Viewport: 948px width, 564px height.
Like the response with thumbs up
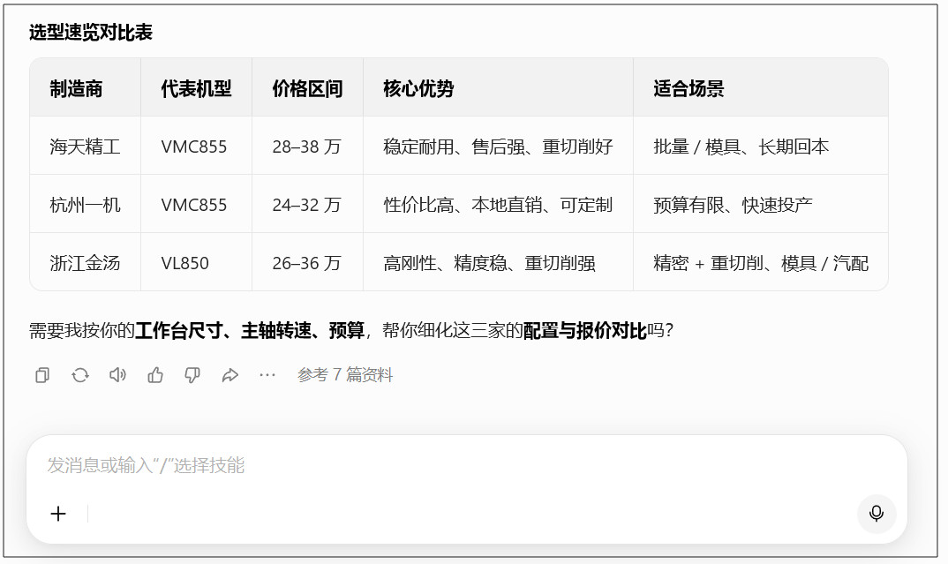click(x=155, y=375)
